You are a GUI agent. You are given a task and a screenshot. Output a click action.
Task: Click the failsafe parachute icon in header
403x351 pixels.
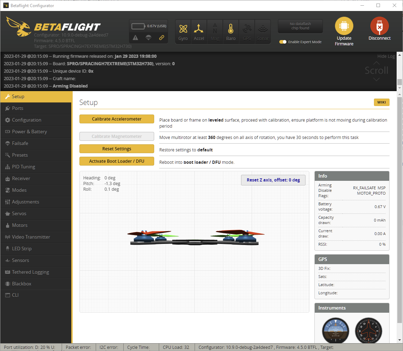tap(148, 38)
